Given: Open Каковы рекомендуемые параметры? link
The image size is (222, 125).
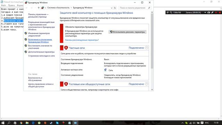Looking at the screenshot, I should [x=82, y=40].
